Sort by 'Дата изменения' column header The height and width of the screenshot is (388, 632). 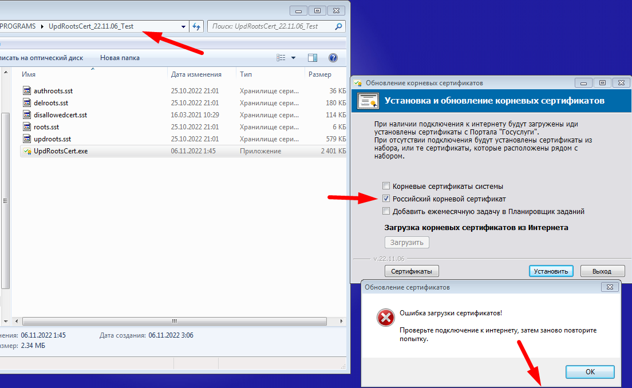[x=196, y=74]
